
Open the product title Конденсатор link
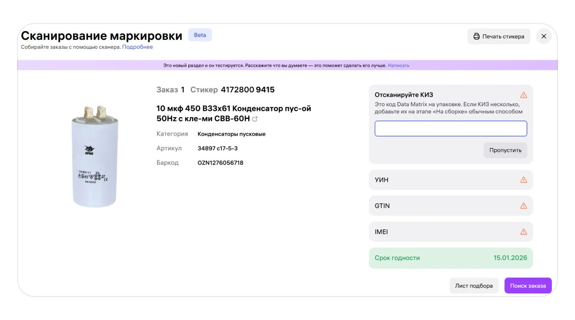coord(234,113)
